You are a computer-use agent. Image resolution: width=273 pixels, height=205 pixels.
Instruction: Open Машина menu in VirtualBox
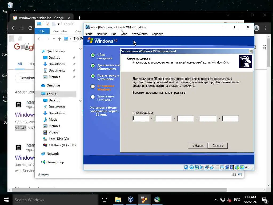click(102, 34)
